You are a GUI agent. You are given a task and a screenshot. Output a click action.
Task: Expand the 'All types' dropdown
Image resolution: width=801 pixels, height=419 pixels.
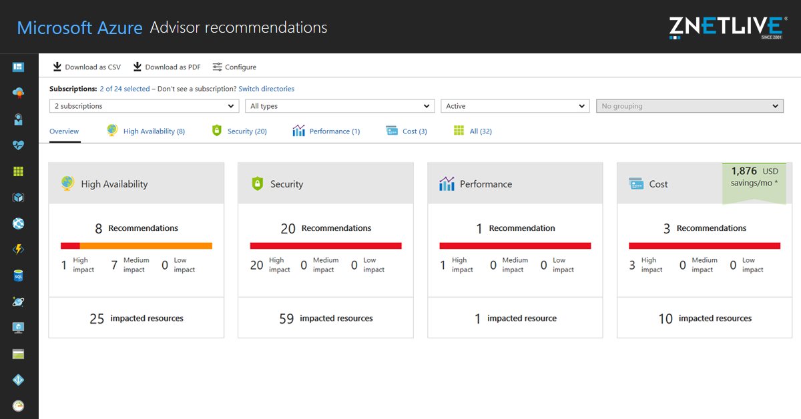coord(340,106)
